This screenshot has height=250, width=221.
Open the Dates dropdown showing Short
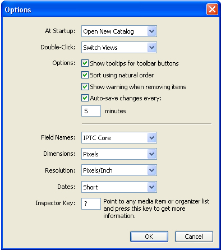(x=119, y=187)
